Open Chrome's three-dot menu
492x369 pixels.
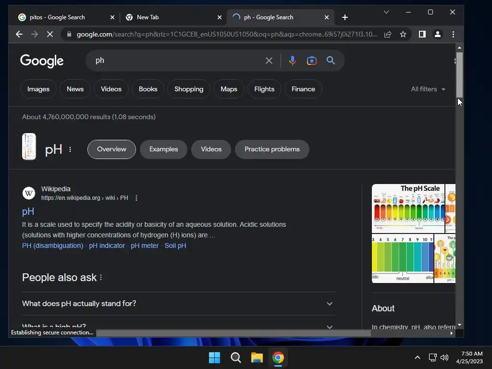pos(453,34)
